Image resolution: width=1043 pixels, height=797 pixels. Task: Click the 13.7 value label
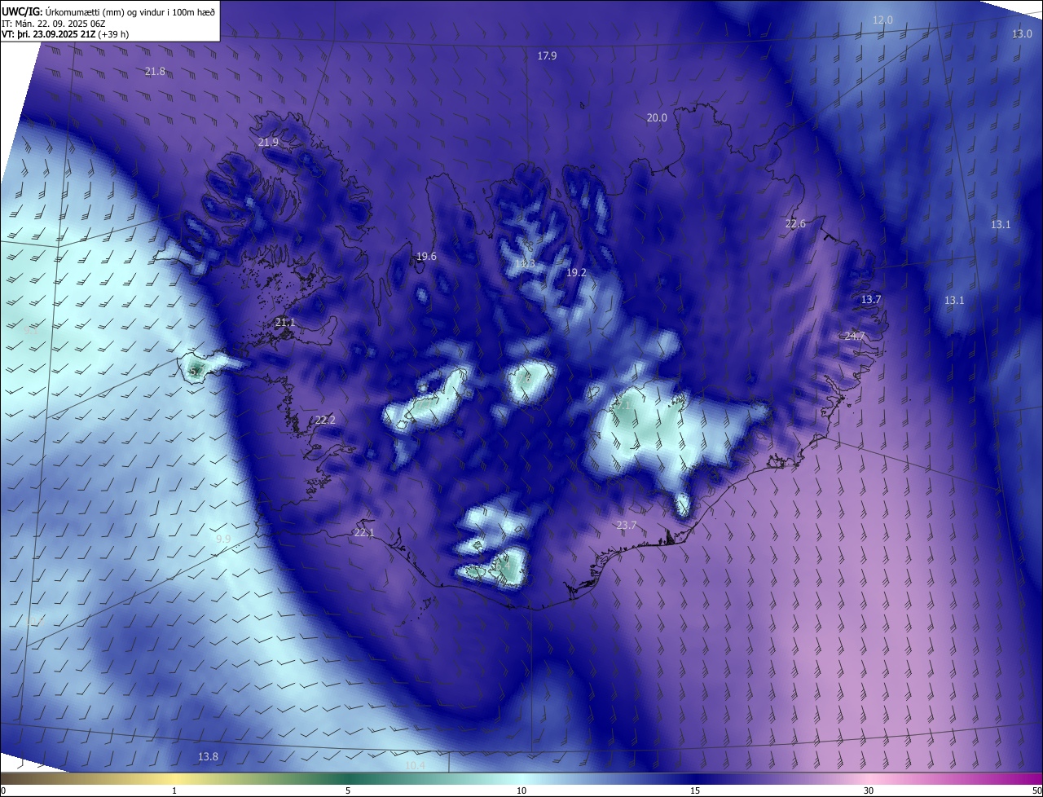(x=871, y=300)
